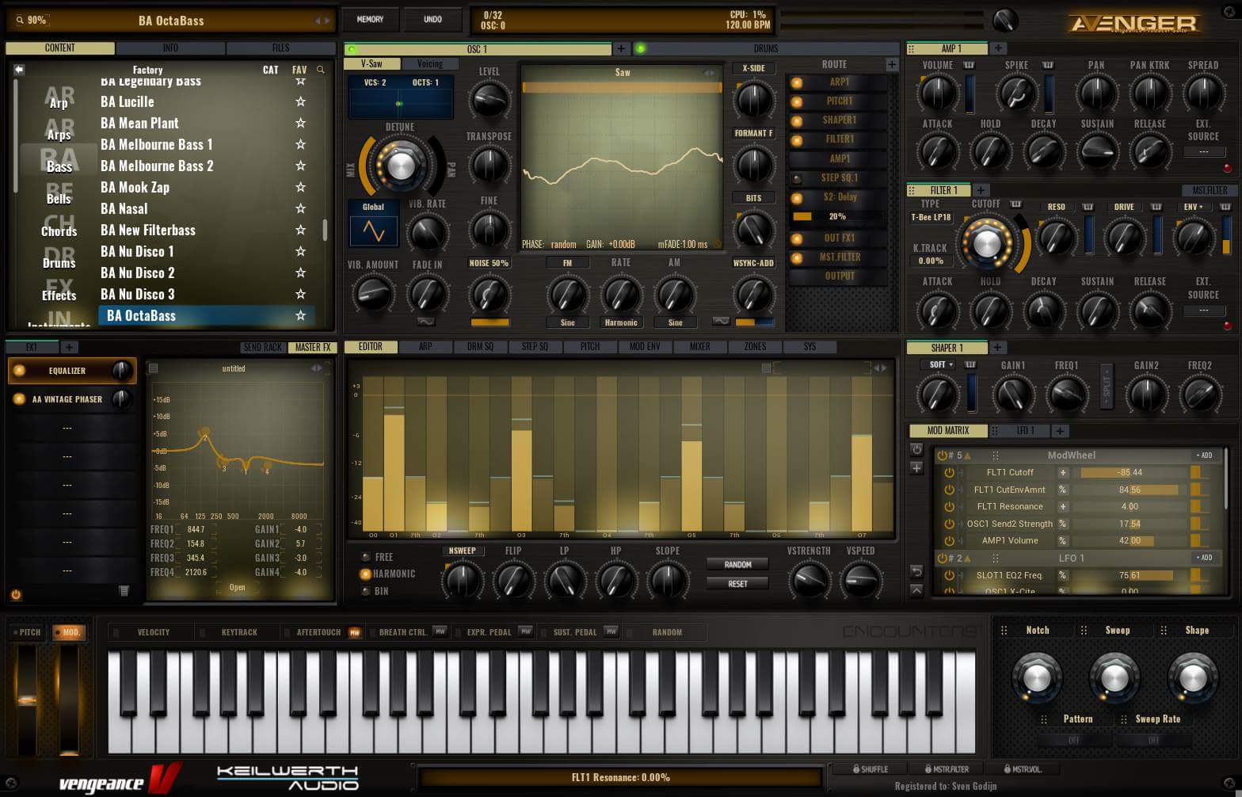Disable the FLT1 Cutoff modulation power
The height and width of the screenshot is (797, 1242).
tap(949, 473)
